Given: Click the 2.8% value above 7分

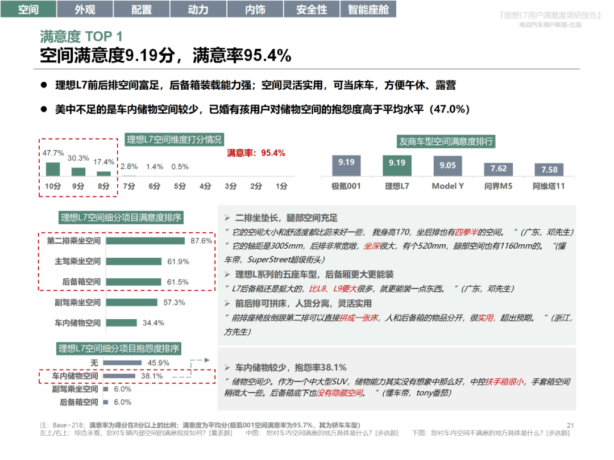Looking at the screenshot, I should click(x=129, y=166).
